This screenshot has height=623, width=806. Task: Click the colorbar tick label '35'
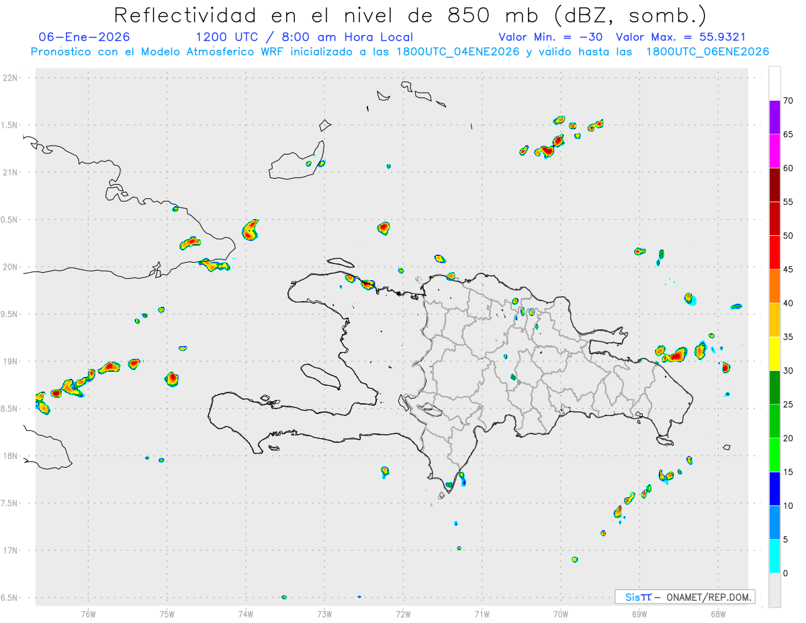click(x=788, y=337)
